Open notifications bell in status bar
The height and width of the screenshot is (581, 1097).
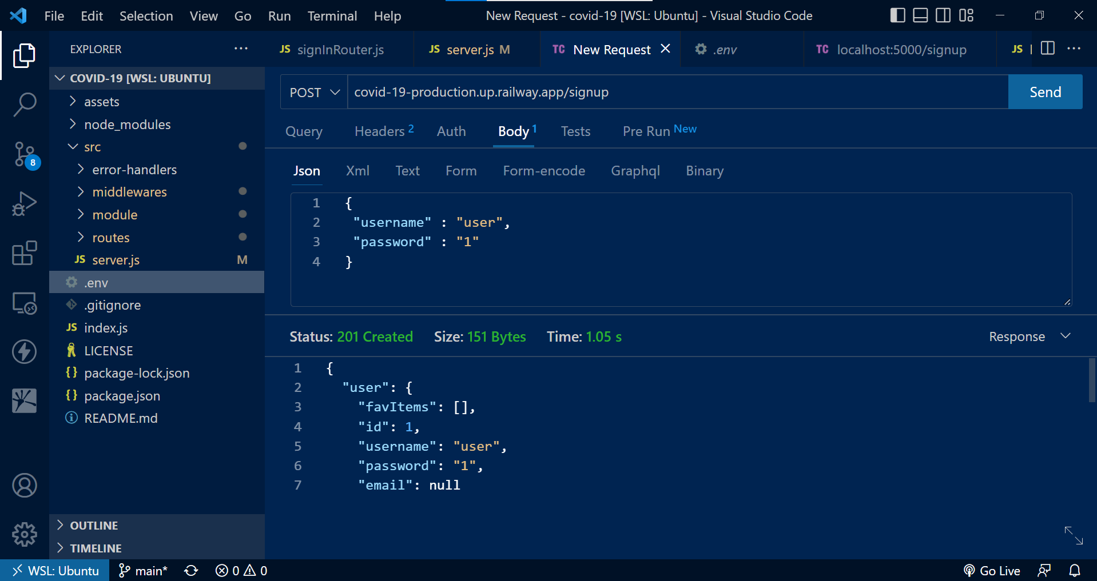point(1075,571)
